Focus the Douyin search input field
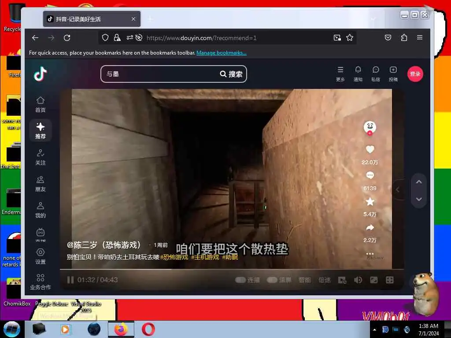 click(160, 74)
